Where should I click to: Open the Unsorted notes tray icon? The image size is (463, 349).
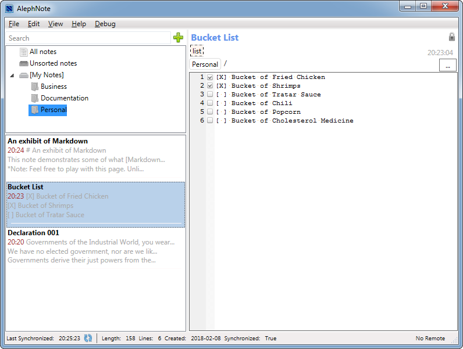click(x=24, y=63)
